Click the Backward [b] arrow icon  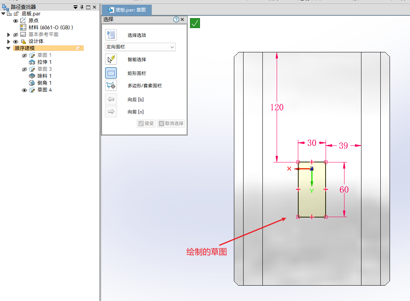(x=111, y=99)
